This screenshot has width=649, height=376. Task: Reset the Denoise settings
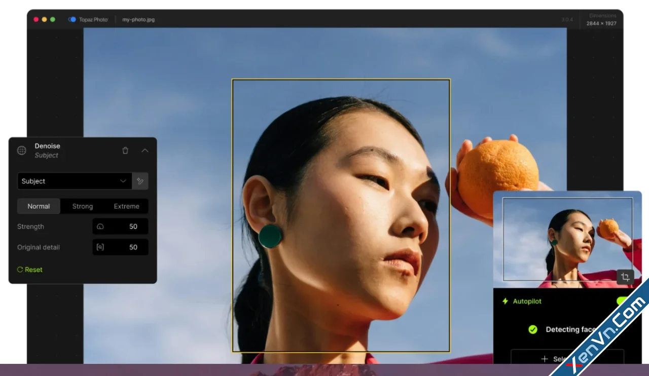pos(30,270)
